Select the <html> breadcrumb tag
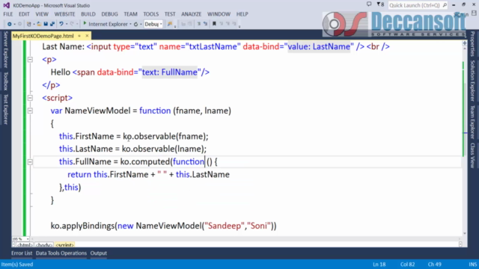 coord(24,245)
